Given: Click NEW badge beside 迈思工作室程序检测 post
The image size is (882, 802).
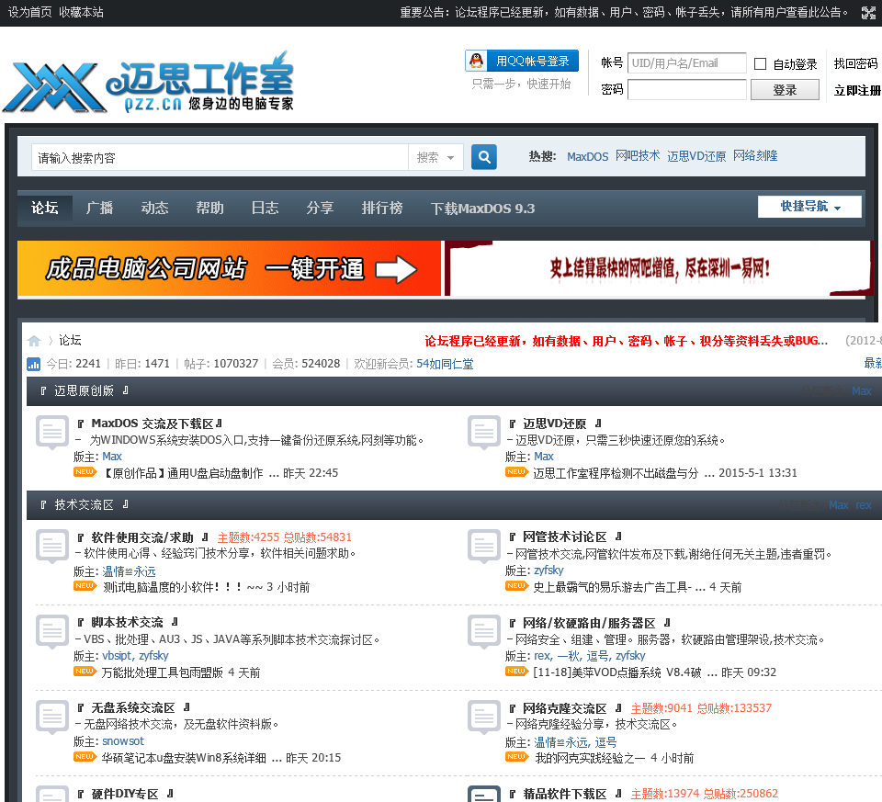Looking at the screenshot, I should tap(517, 472).
